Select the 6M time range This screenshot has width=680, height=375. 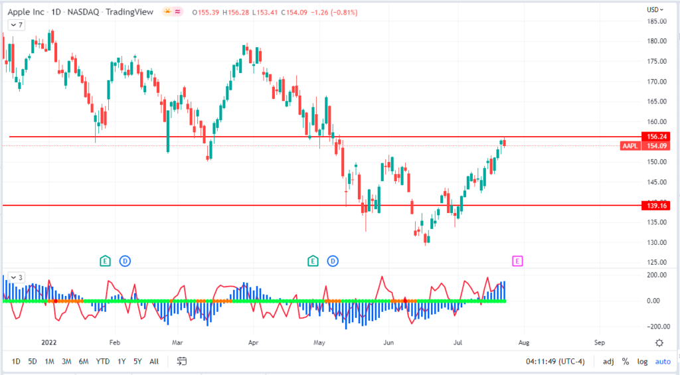(x=84, y=361)
